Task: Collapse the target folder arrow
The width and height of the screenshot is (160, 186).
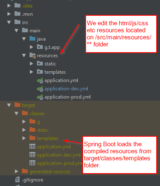Action: [x=9, y=105]
